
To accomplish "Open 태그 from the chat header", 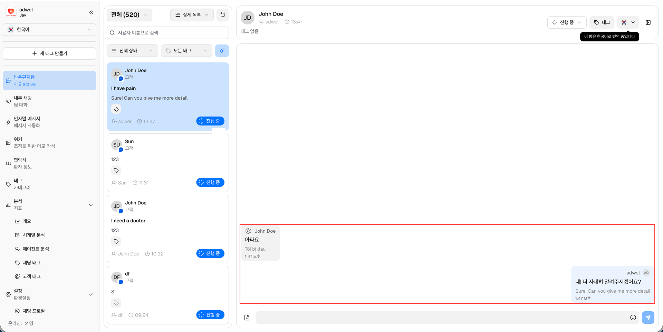I will click(x=602, y=22).
